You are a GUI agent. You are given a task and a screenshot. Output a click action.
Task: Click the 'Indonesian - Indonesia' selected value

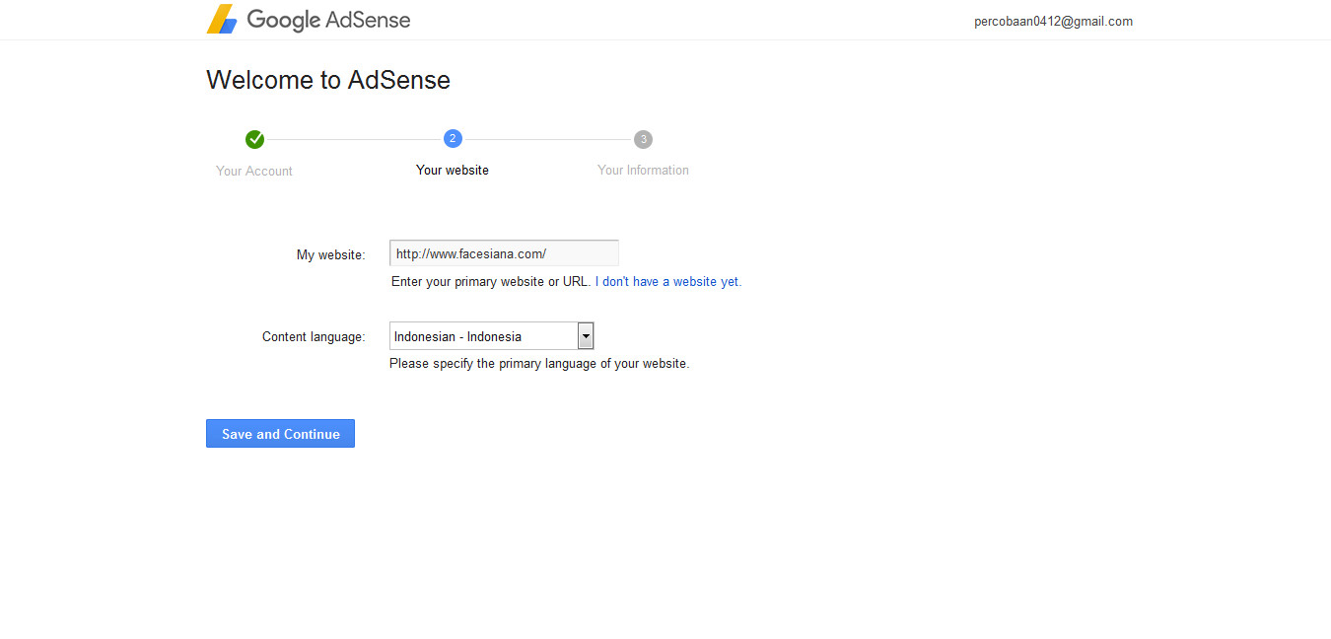pos(457,336)
